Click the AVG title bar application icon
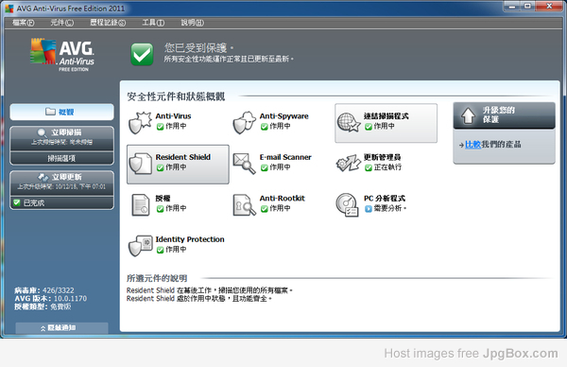Viewport: 567px width, 367px height. tap(9, 9)
